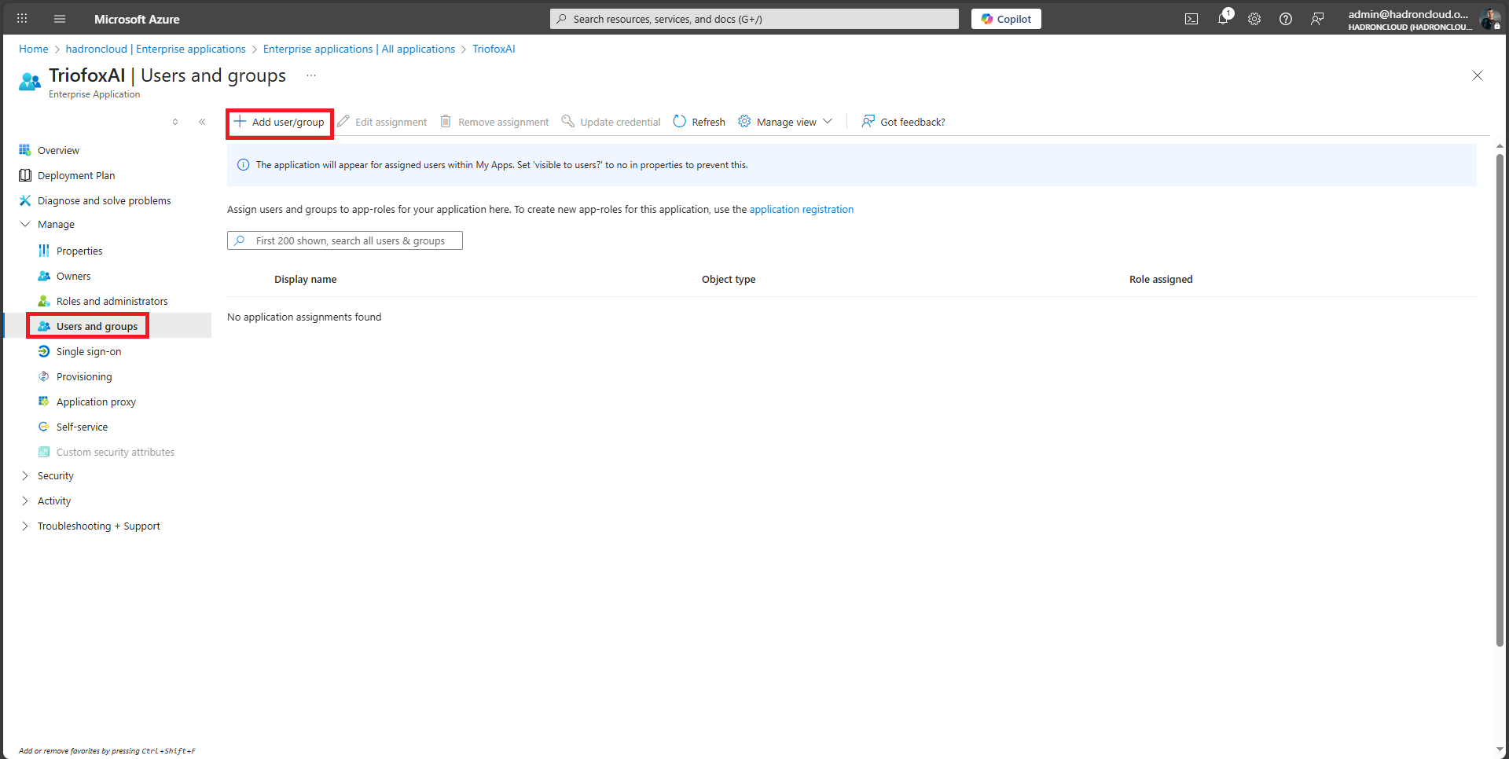The height and width of the screenshot is (759, 1509).
Task: Collapse the sidebar with the double chevron
Action: click(x=202, y=122)
